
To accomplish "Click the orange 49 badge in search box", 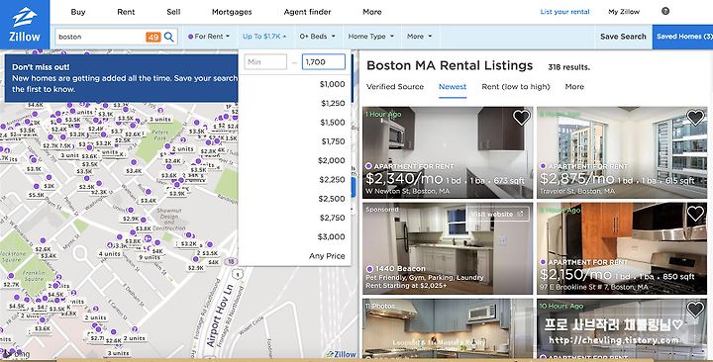I will (153, 38).
